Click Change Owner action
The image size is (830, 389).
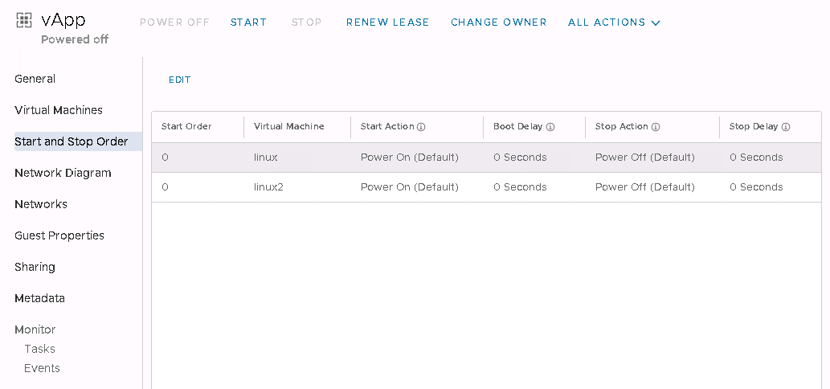[x=498, y=23]
